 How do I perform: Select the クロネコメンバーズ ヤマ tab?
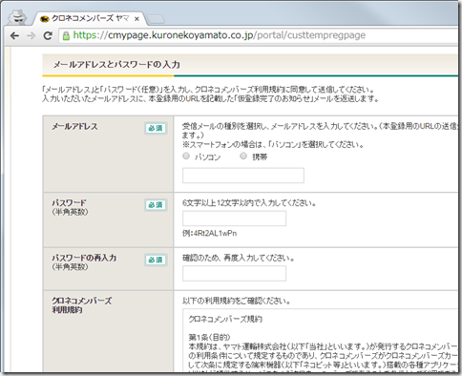91,19
